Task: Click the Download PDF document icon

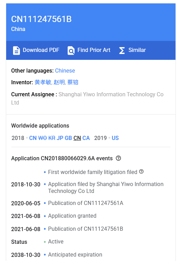Action: click(x=16, y=51)
